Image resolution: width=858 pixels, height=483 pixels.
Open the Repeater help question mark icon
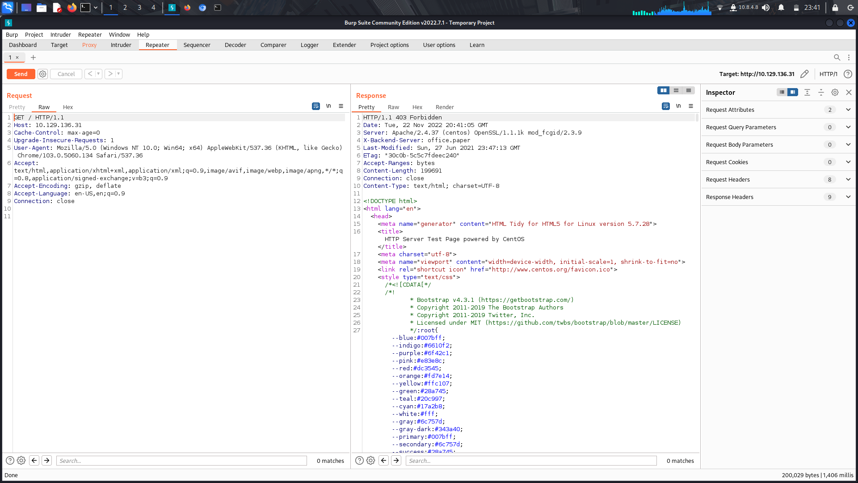click(x=849, y=74)
